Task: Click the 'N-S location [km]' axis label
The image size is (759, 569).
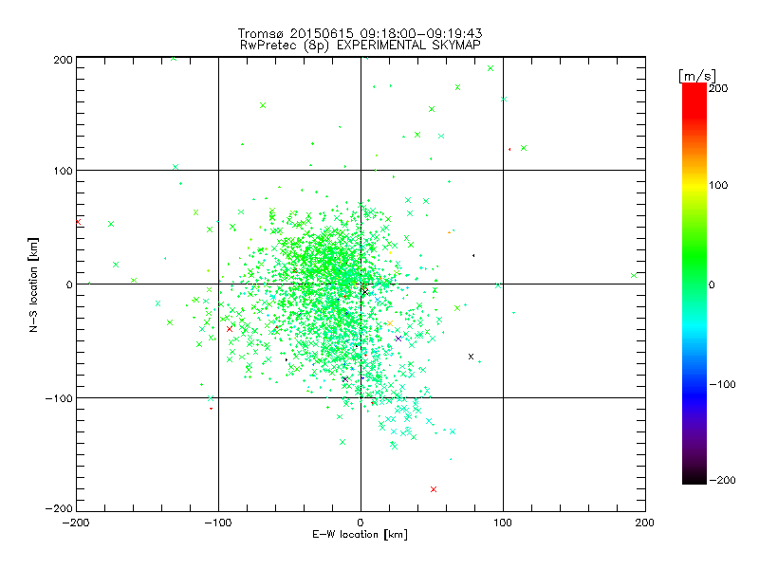Action: pyautogui.click(x=33, y=285)
